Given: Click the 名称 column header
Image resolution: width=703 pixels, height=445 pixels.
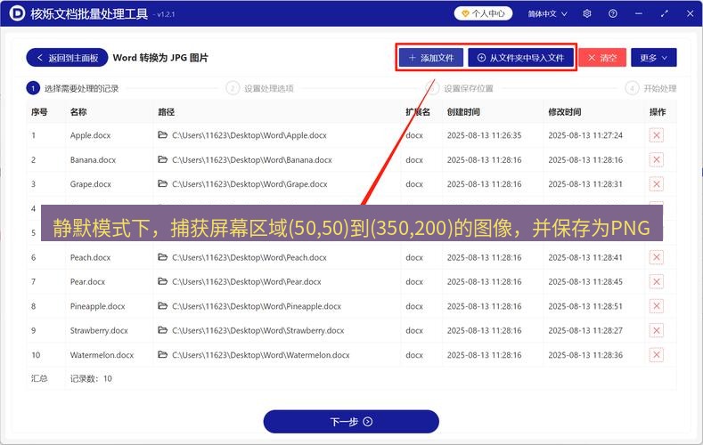Looking at the screenshot, I should click(x=78, y=112).
